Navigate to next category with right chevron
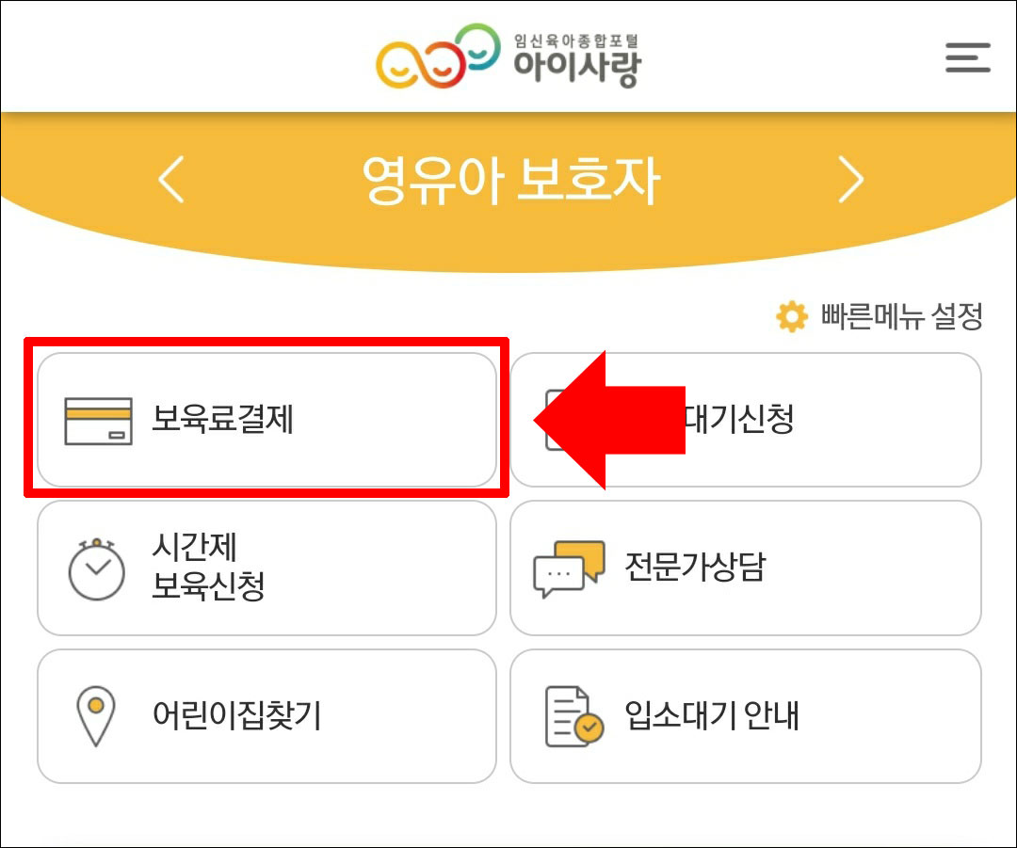 [849, 177]
